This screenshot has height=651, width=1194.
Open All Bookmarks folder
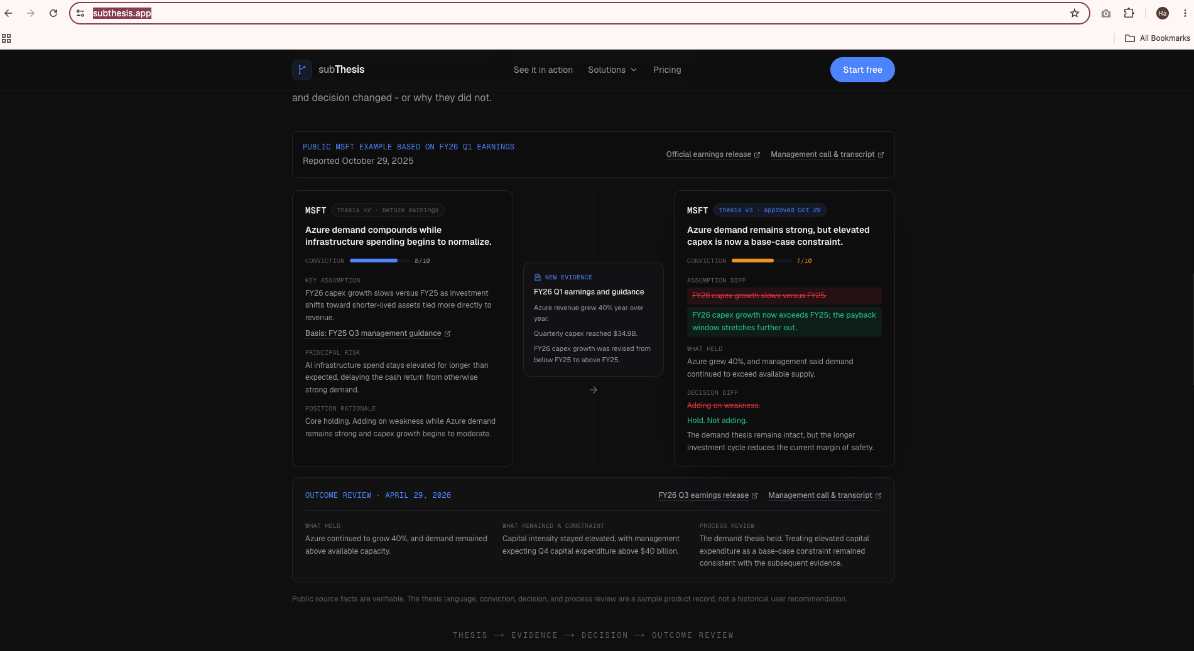pyautogui.click(x=1157, y=38)
